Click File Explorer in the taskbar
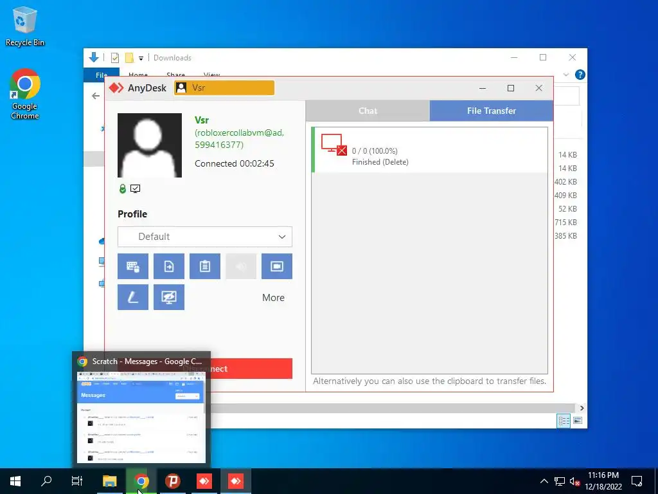This screenshot has height=494, width=658. click(110, 481)
